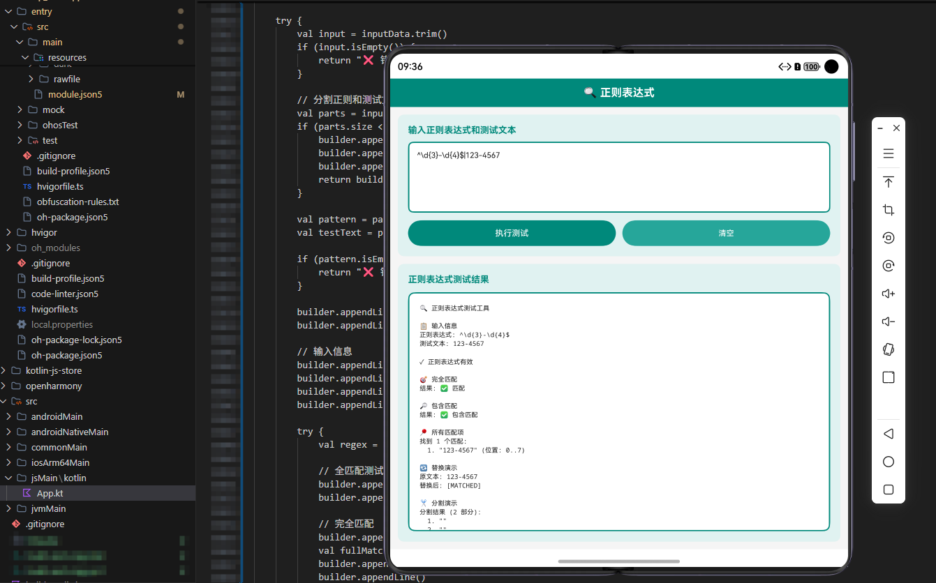Image resolution: width=936 pixels, height=583 pixels.
Task: Collapse the entry folder chevron
Action: (x=8, y=11)
